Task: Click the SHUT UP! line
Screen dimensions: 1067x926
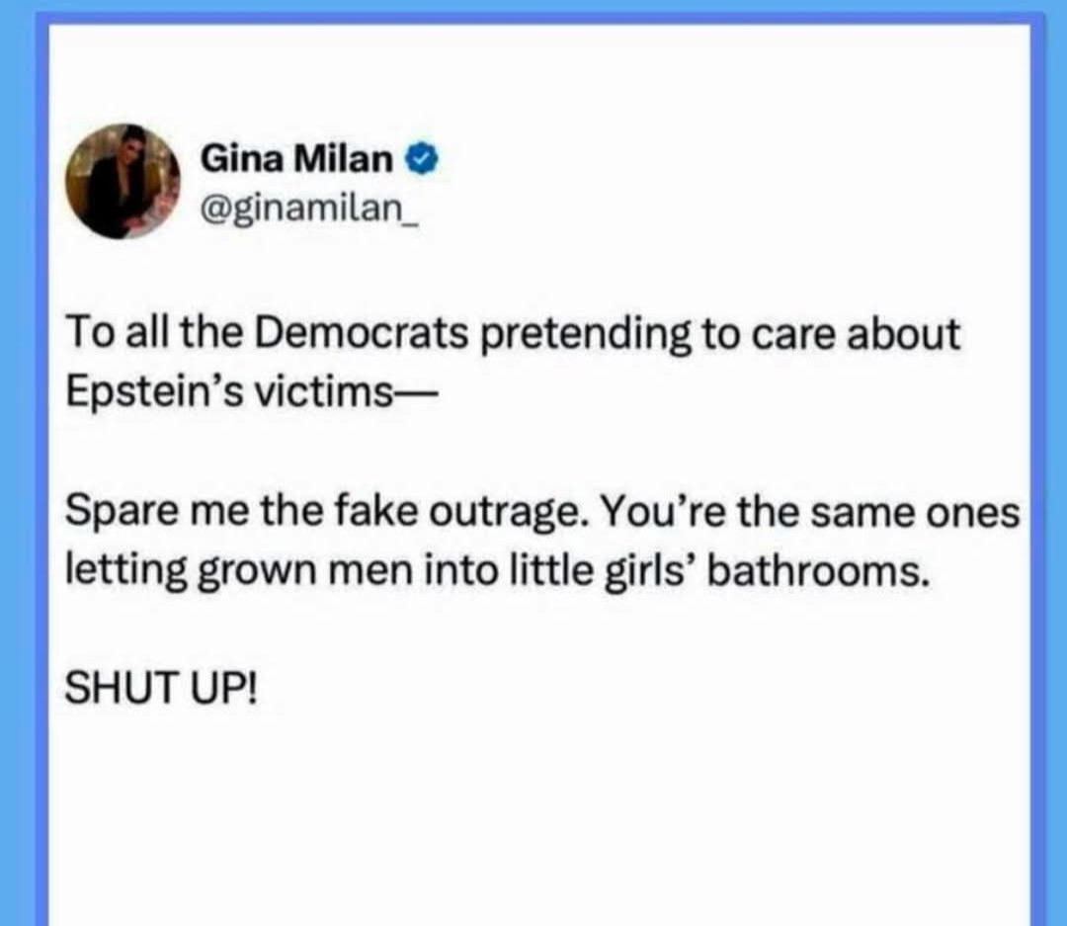Action: pos(161,689)
